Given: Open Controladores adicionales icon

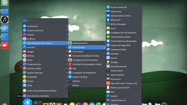Looking at the screenshot, I should (108, 41).
